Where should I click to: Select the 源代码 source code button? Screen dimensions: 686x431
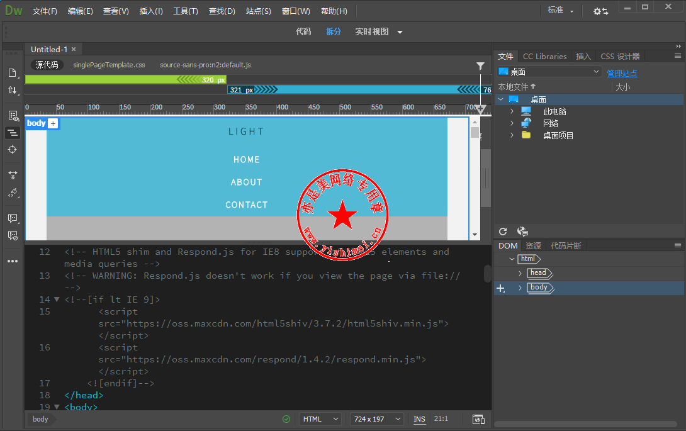click(47, 65)
